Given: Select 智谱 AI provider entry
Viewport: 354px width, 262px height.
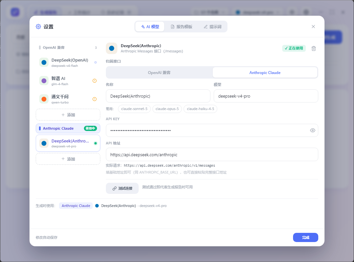Looking at the screenshot, I should point(68,81).
